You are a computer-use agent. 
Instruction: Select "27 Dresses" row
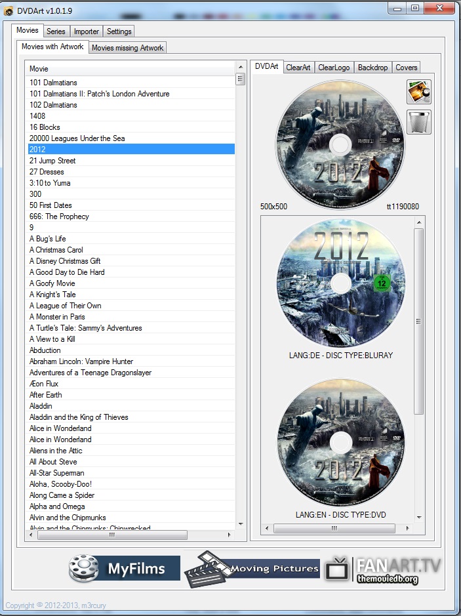click(132, 172)
